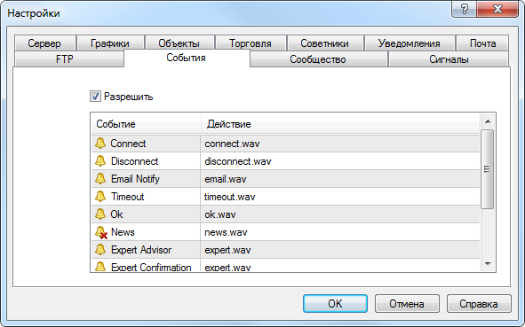
Task: Click the bell icon for Timeout event
Action: [100, 197]
